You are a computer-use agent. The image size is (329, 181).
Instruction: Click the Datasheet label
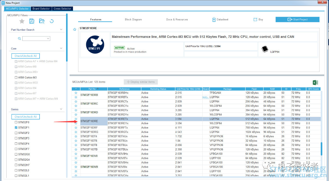[x=222, y=20]
